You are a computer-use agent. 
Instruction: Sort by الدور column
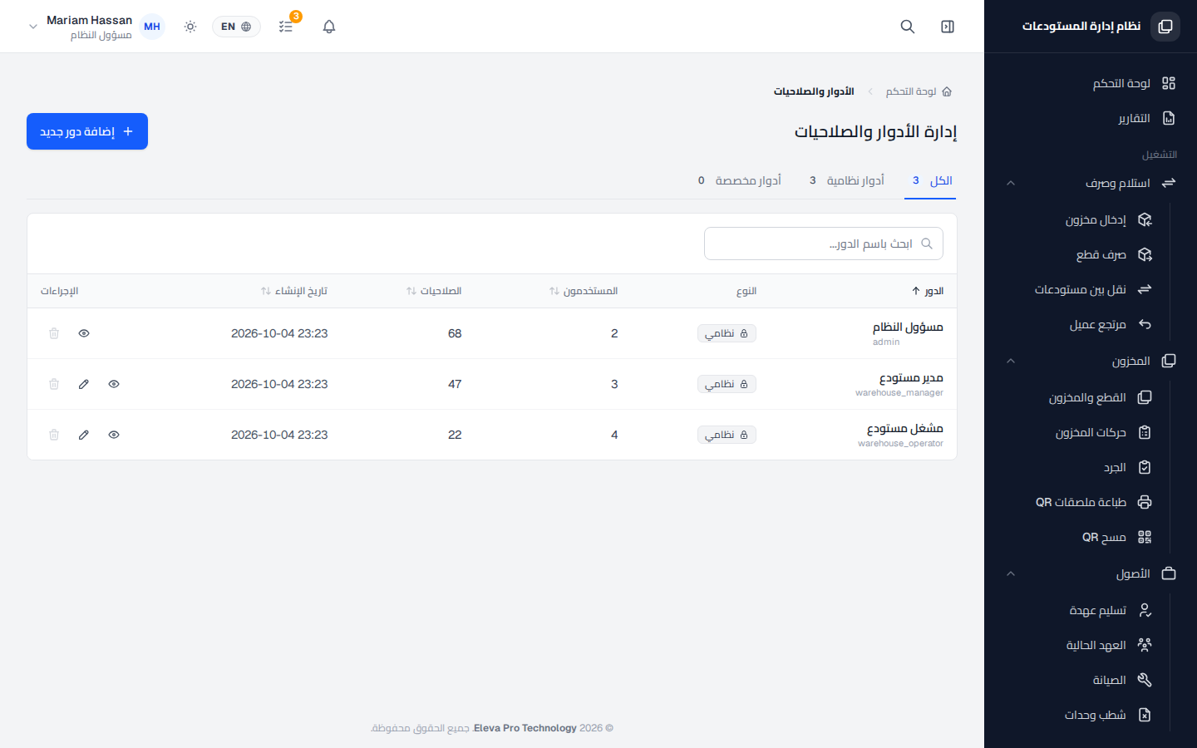(x=928, y=291)
